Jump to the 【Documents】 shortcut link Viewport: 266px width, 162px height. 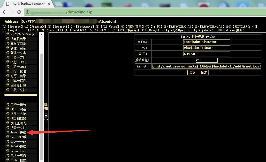pos(85,27)
